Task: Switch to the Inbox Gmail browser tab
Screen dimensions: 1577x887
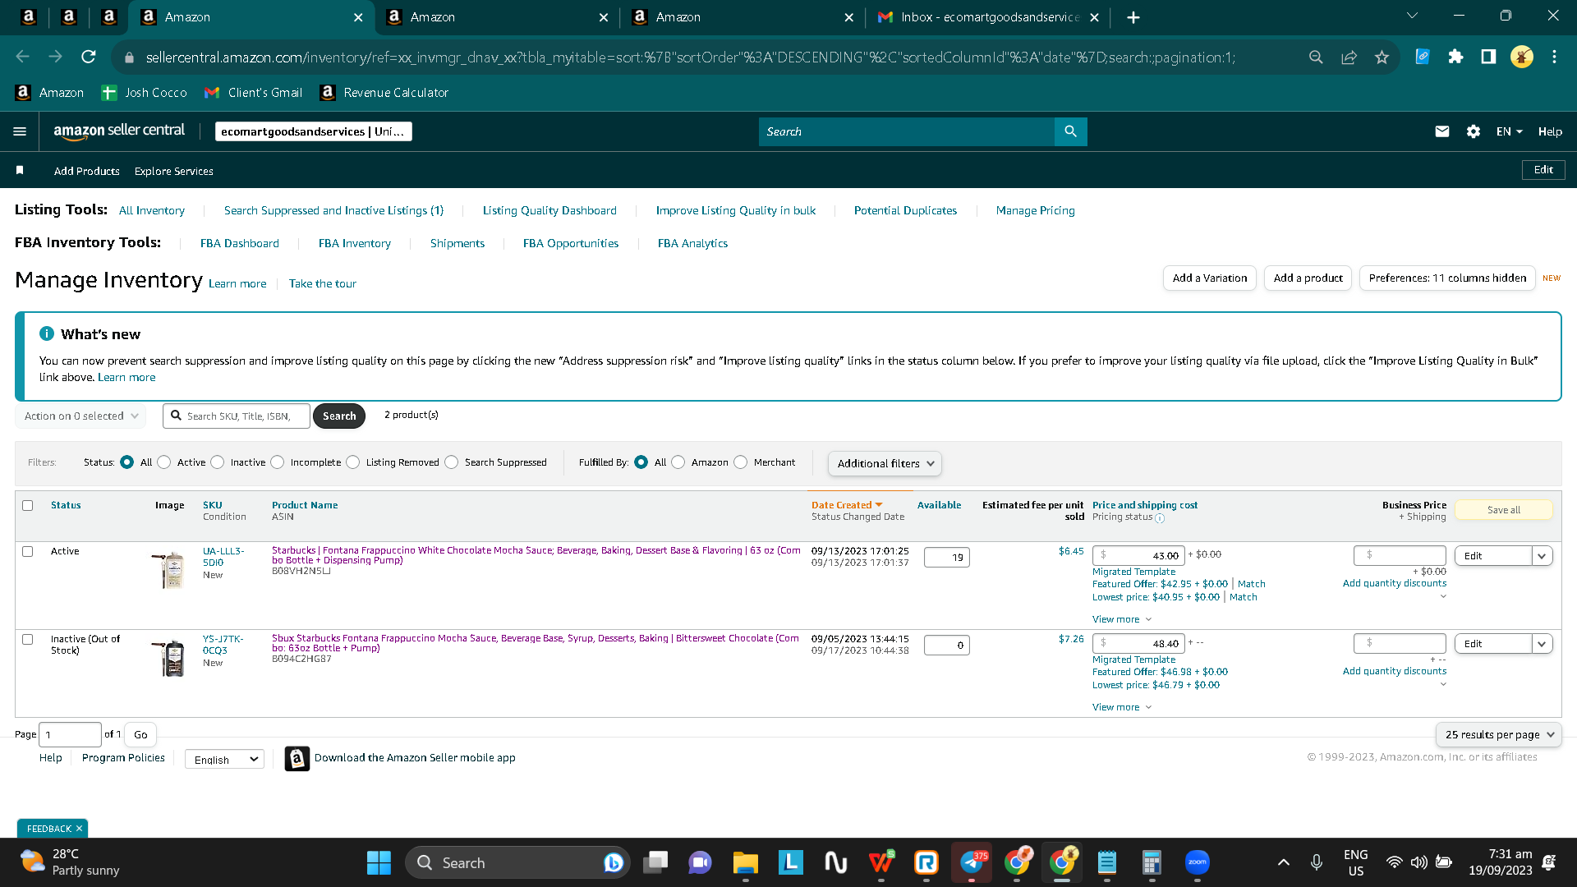Action: pyautogui.click(x=989, y=17)
